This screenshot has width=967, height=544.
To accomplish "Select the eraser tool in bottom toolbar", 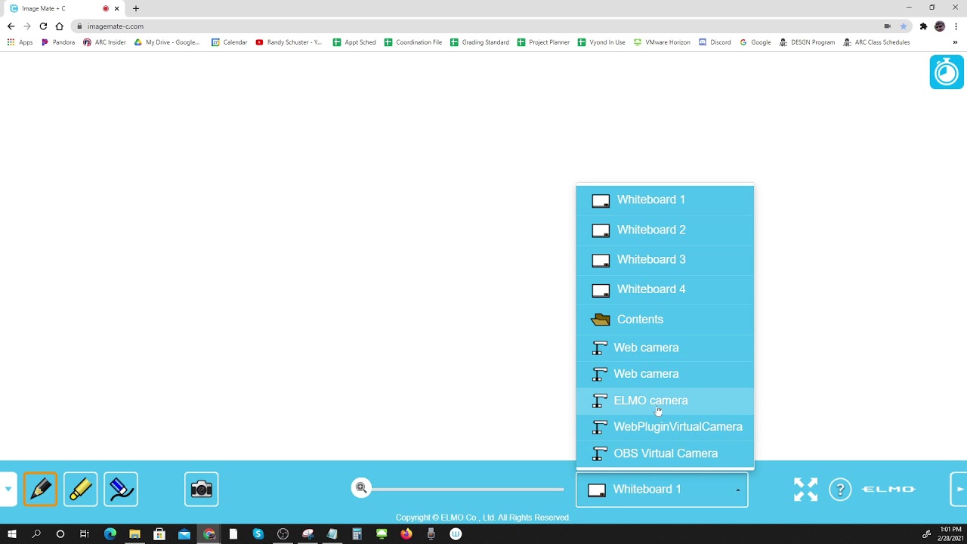I will (x=121, y=489).
